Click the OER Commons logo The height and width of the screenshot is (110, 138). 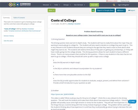(x=20, y=5)
